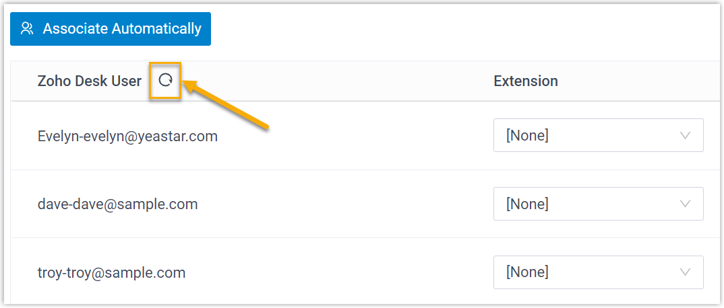Click the Associate Automatically button label text
The width and height of the screenshot is (724, 308).
122,29
